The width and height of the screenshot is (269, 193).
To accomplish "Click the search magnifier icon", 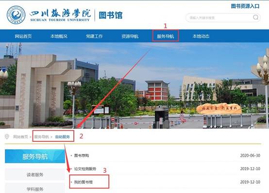I will click(x=255, y=17).
